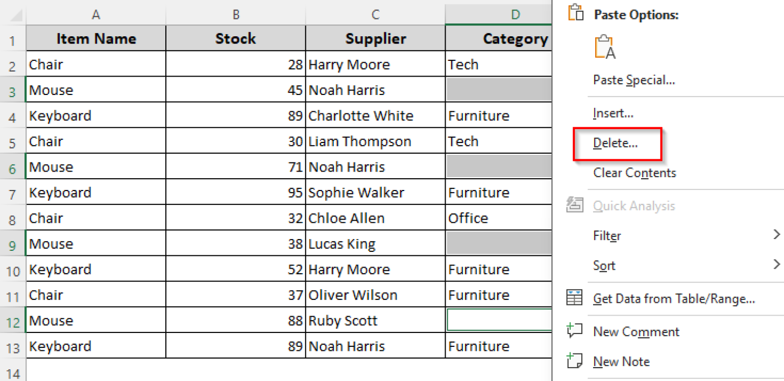784x381 pixels.
Task: Expand the Sort submenu
Action: tap(604, 265)
